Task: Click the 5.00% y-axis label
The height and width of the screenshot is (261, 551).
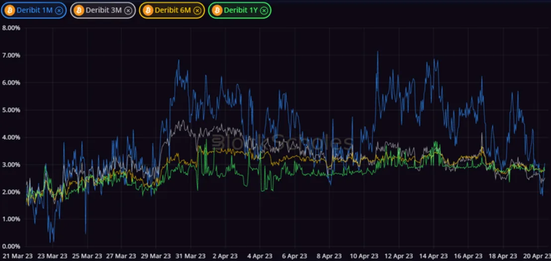Action: (11, 110)
